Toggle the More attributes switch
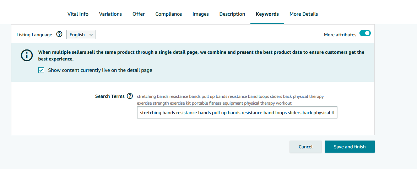 tap(365, 33)
